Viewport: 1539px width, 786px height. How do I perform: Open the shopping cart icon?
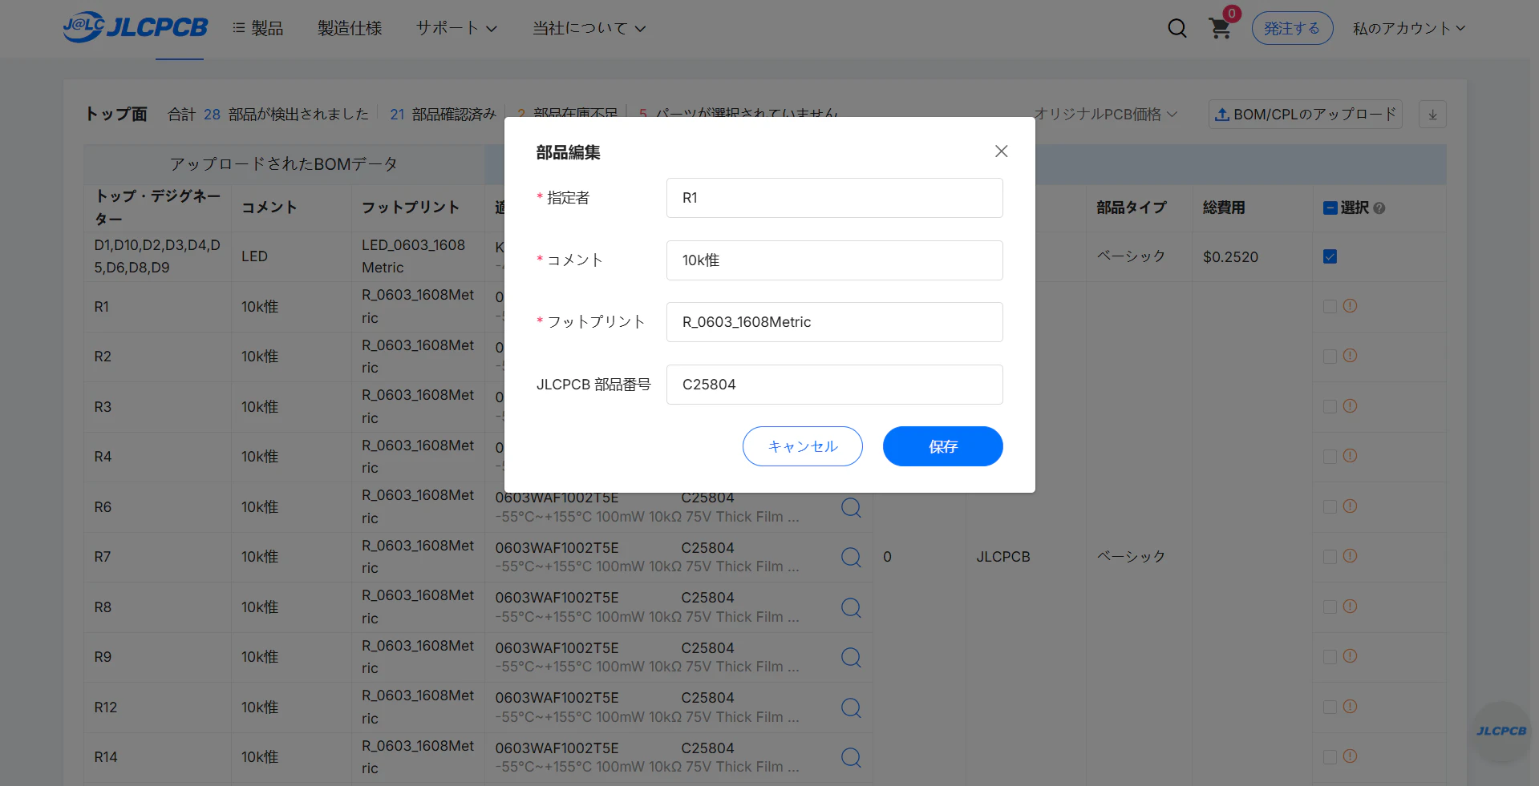click(x=1220, y=29)
